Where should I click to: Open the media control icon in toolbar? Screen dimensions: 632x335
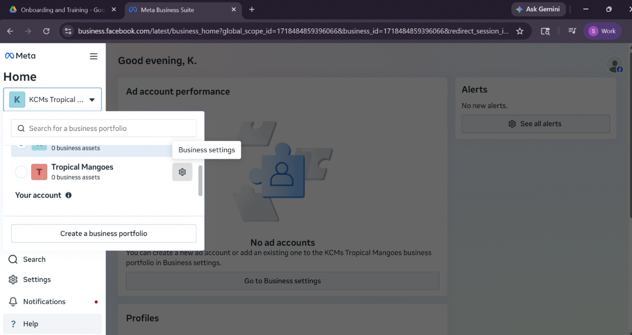(x=572, y=31)
